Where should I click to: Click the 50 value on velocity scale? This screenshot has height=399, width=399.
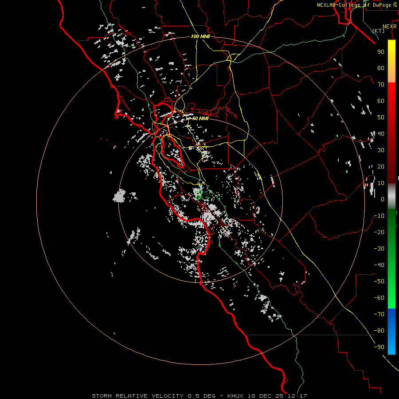[381, 117]
